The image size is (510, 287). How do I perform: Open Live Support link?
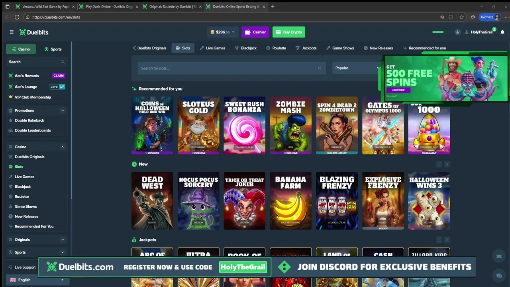point(25,267)
